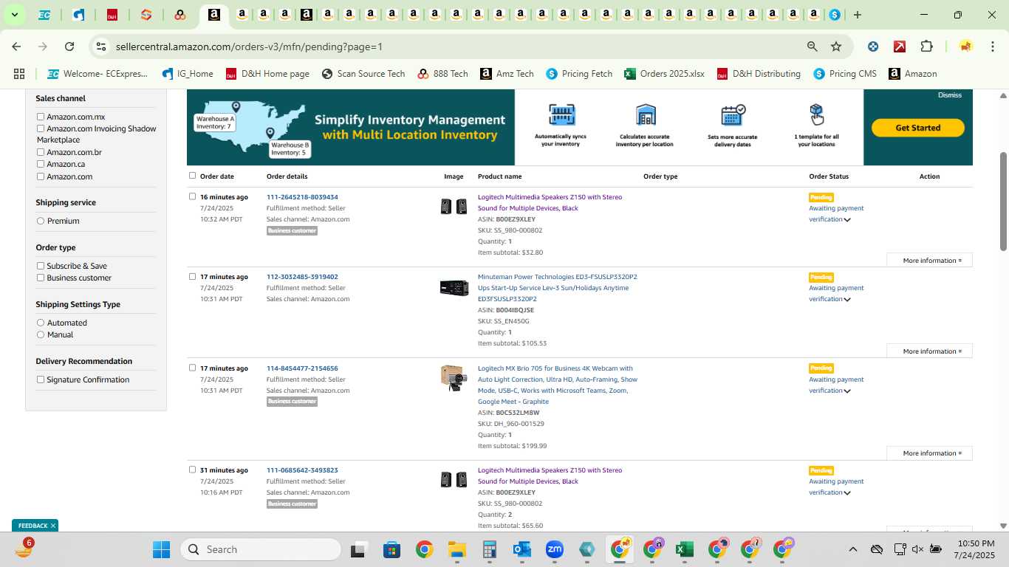Bookmark this page with star icon
Screen dimensions: 1009x567
click(x=836, y=47)
